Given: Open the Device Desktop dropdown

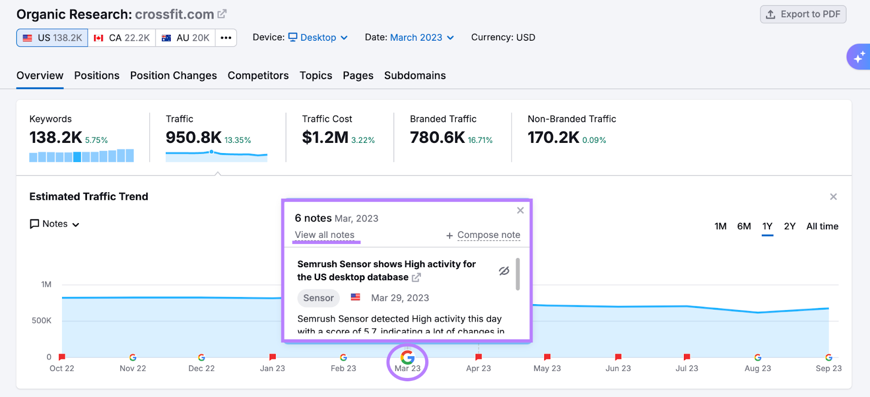Looking at the screenshot, I should [x=318, y=37].
